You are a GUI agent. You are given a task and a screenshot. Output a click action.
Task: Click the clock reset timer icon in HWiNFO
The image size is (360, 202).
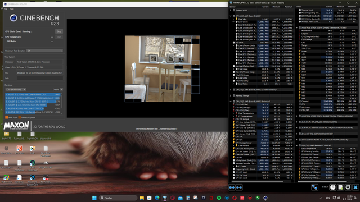(332, 187)
